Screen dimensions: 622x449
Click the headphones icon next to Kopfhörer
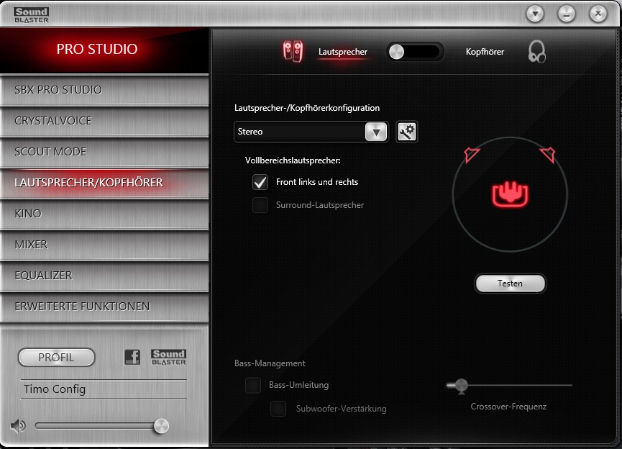tap(536, 52)
